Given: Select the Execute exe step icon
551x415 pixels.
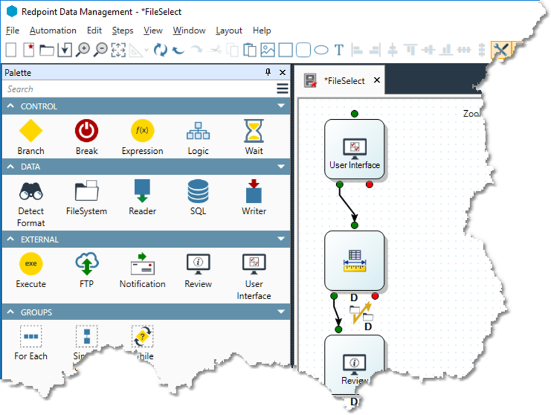Looking at the screenshot, I should pyautogui.click(x=31, y=264).
